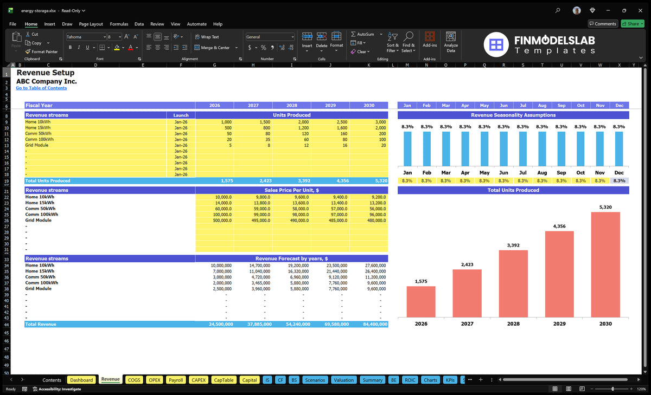Increase font size with the larger A icon
The height and width of the screenshot is (395, 651).
click(x=127, y=37)
